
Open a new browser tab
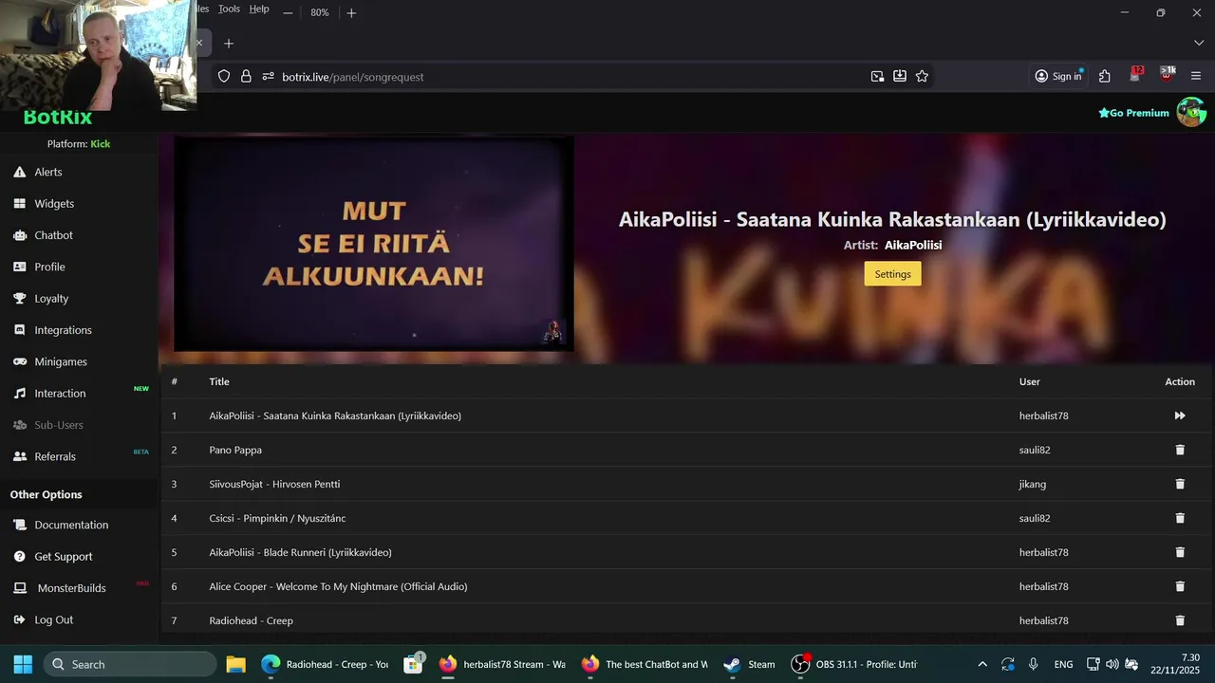[229, 44]
